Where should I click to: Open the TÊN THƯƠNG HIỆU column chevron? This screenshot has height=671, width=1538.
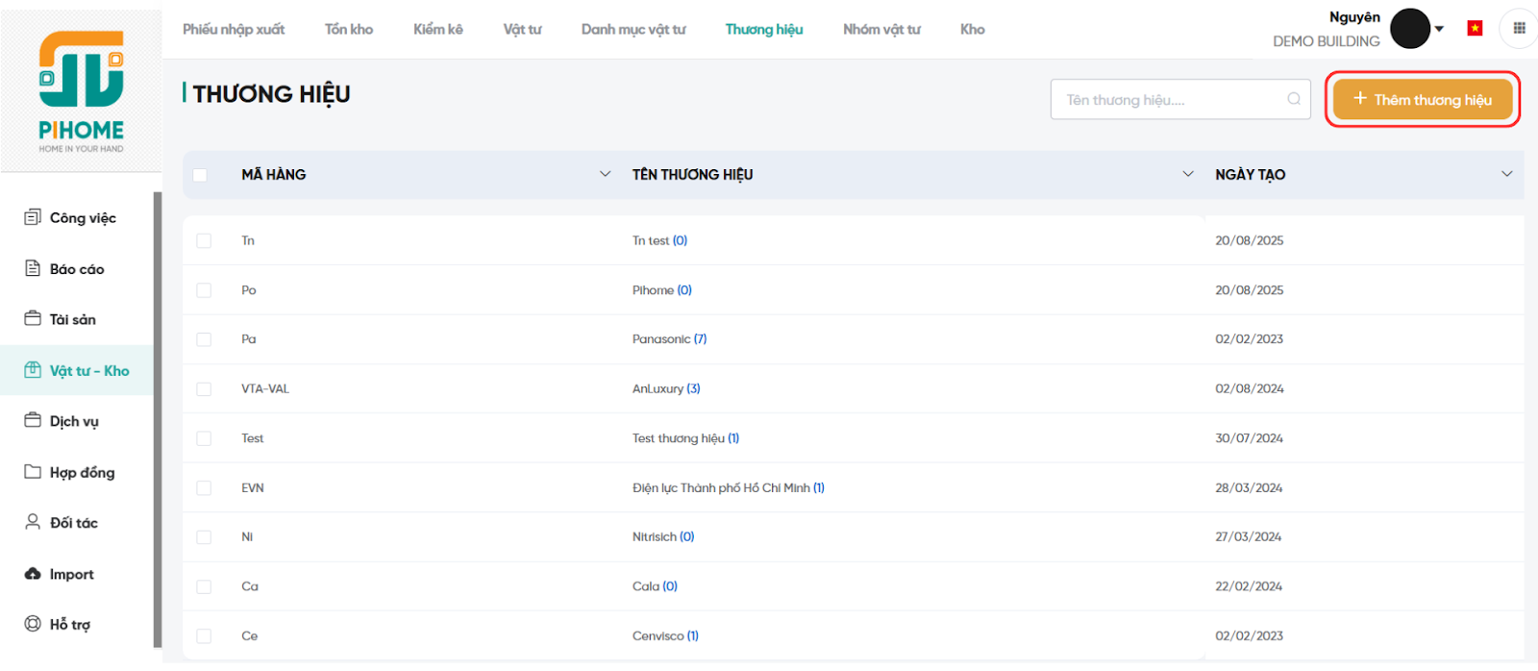click(1187, 174)
